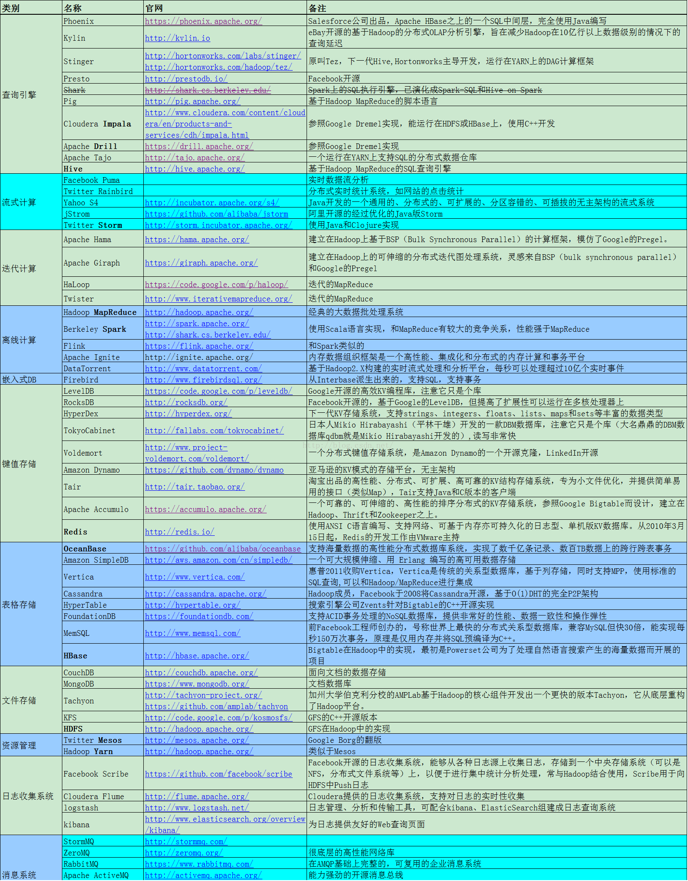Open the hyperdex.org link
The width and height of the screenshot is (688, 881).
(x=188, y=413)
